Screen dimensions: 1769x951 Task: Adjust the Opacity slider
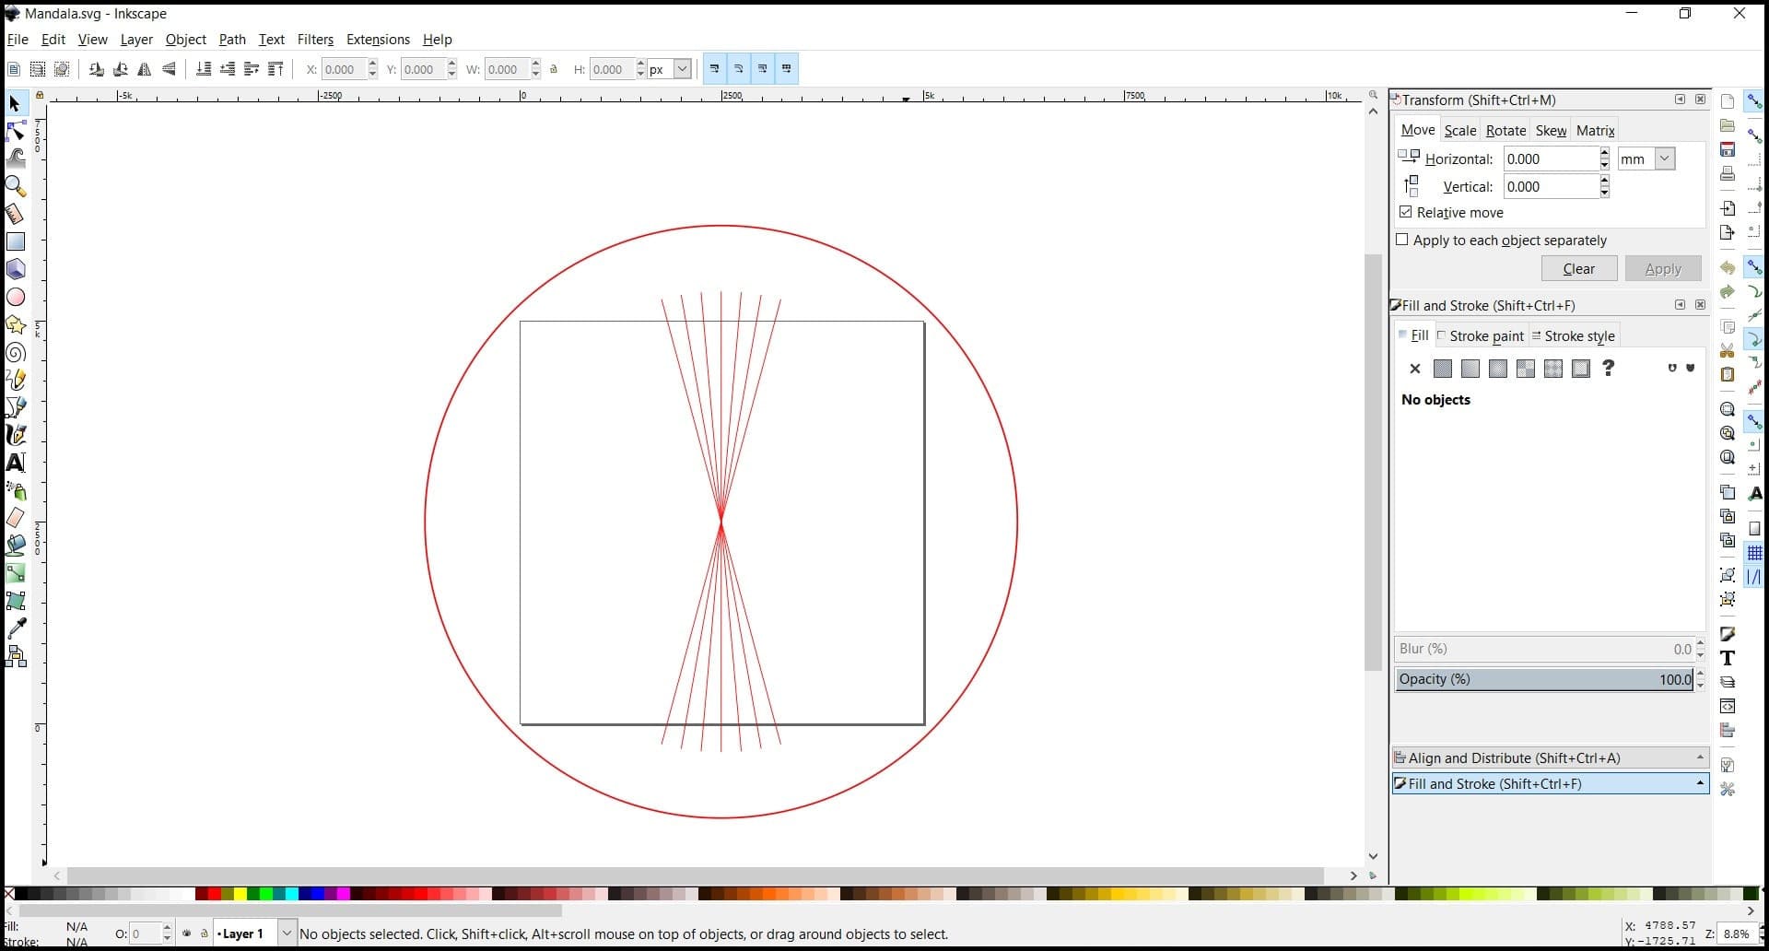pyautogui.click(x=1543, y=679)
